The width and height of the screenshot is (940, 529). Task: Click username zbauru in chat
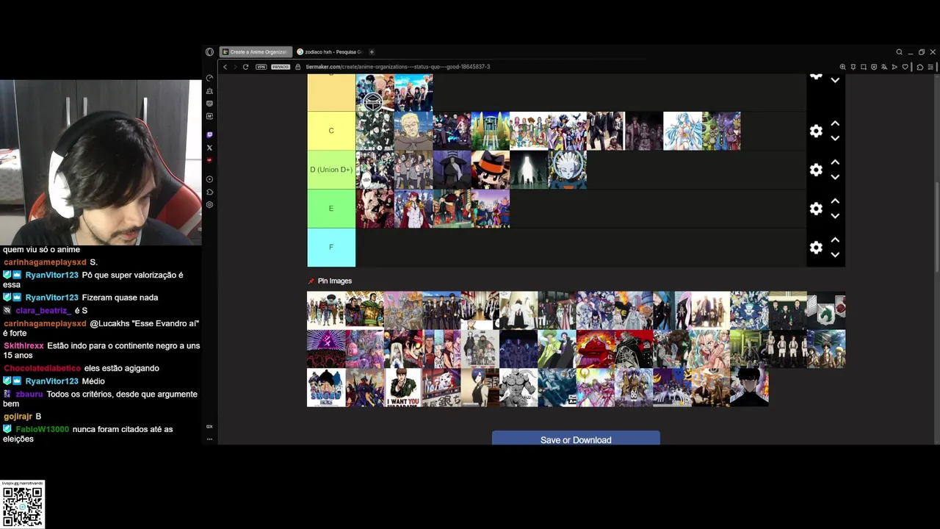pyautogui.click(x=29, y=395)
